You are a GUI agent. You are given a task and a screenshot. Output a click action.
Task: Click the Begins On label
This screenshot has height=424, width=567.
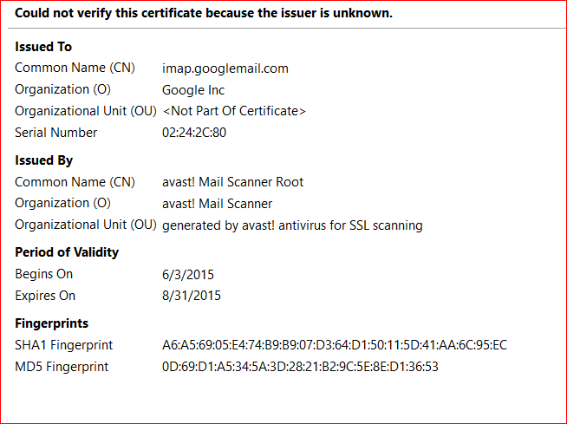click(44, 274)
